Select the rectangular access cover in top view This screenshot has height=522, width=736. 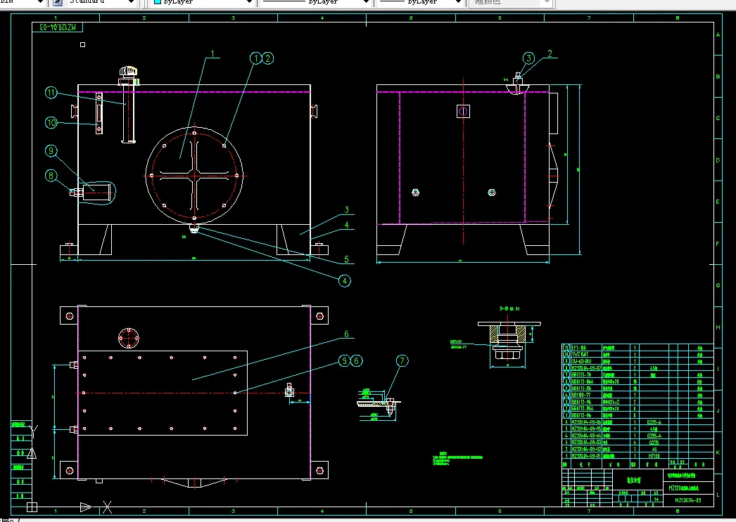click(163, 393)
